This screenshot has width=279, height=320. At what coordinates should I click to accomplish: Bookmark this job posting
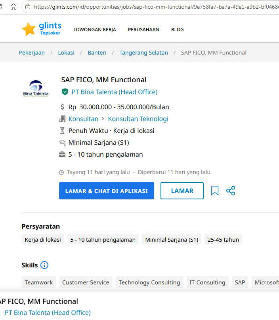pos(214,191)
